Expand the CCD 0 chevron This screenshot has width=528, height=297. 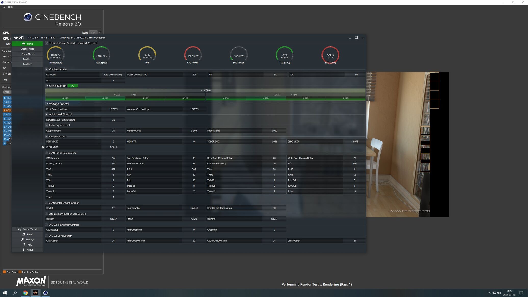201,91
